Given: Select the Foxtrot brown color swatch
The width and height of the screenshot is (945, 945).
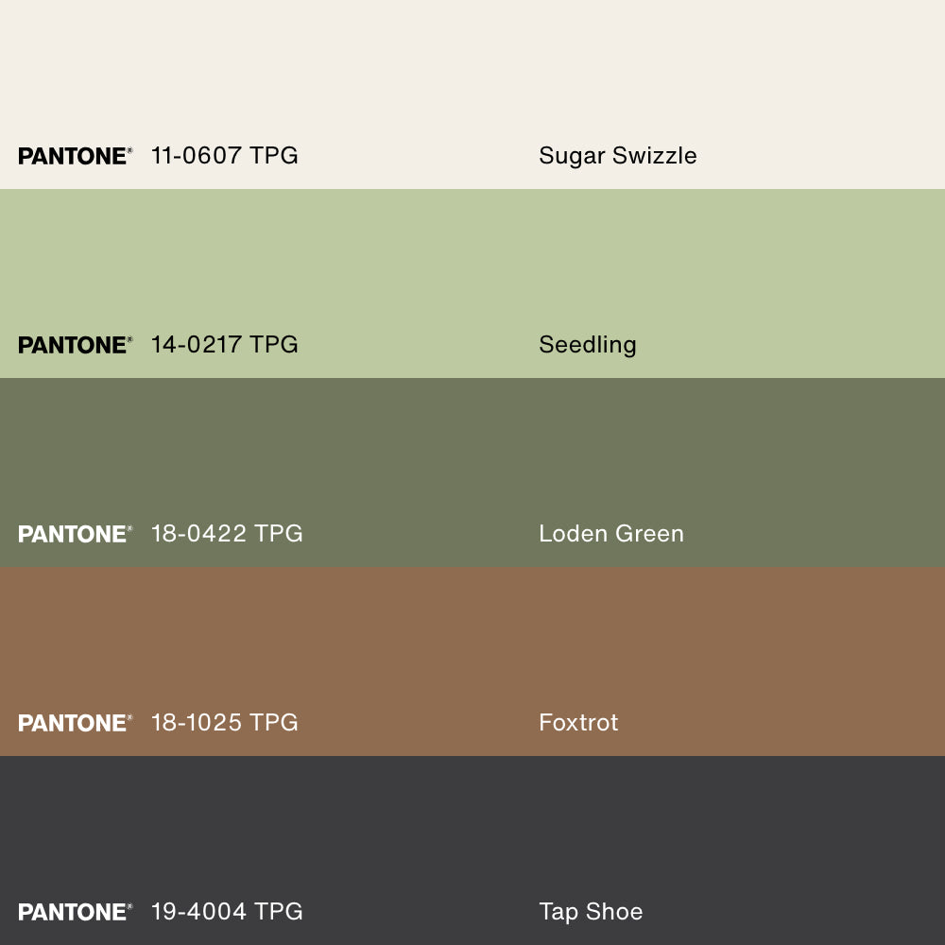Looking at the screenshot, I should tap(472, 661).
